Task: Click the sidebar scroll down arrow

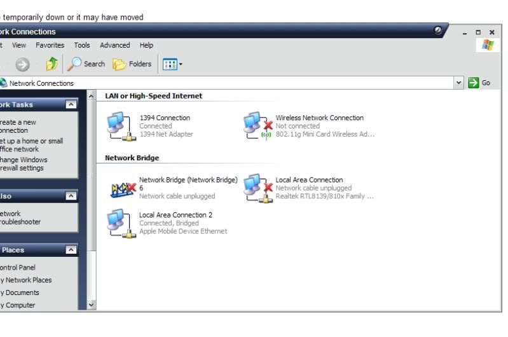Action: [x=92, y=305]
